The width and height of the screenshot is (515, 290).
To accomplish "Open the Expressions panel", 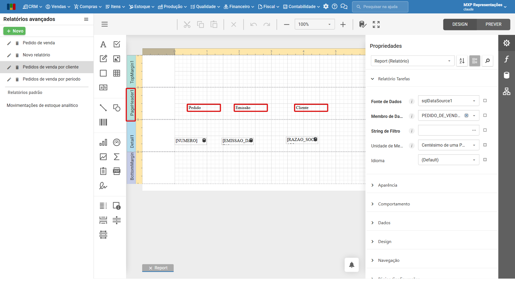I will [506, 59].
